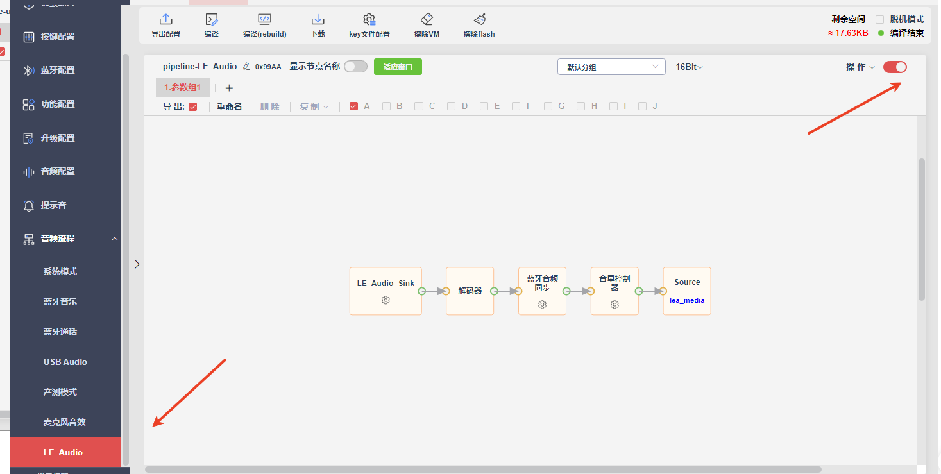Click the 编译(rebuild) toolbar icon
This screenshot has height=474, width=941.
point(264,19)
